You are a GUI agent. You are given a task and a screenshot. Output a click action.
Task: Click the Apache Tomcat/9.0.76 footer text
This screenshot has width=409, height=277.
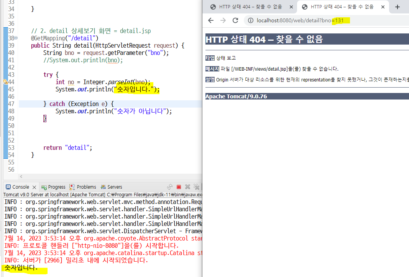pos(236,96)
